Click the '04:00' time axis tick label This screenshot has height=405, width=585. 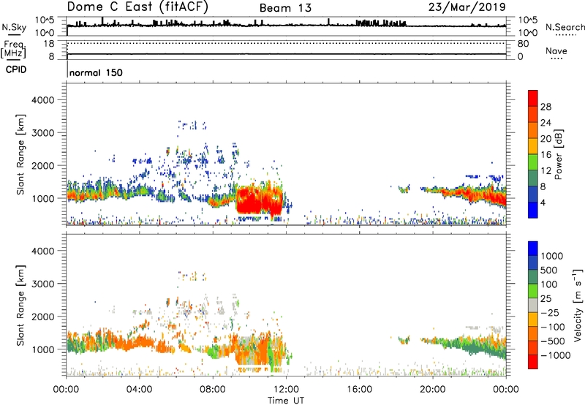pos(139,390)
